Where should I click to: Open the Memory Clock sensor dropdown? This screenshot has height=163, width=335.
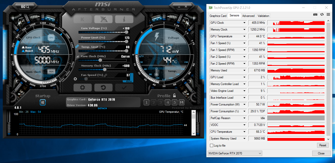(x=244, y=30)
